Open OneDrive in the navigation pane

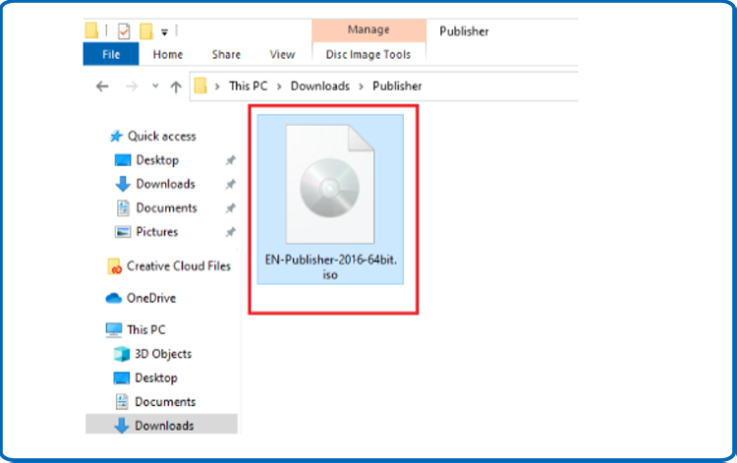pyautogui.click(x=151, y=299)
